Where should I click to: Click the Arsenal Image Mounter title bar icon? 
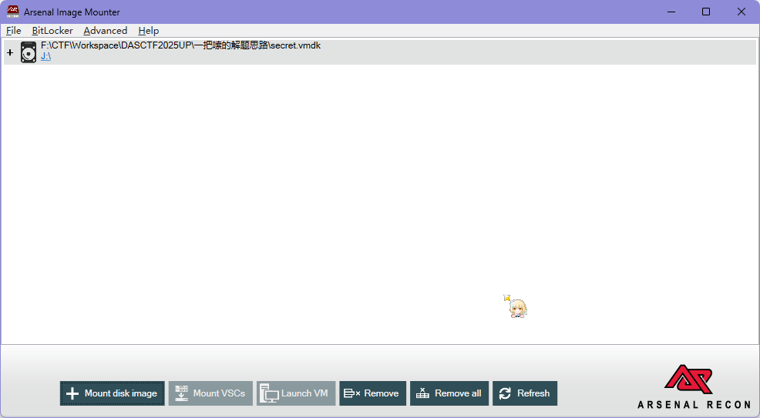click(x=12, y=12)
